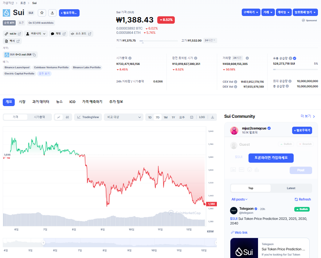Open 더 보기 community link
Image resolution: width=321 pixels, height=258 pixels.
[308, 116]
